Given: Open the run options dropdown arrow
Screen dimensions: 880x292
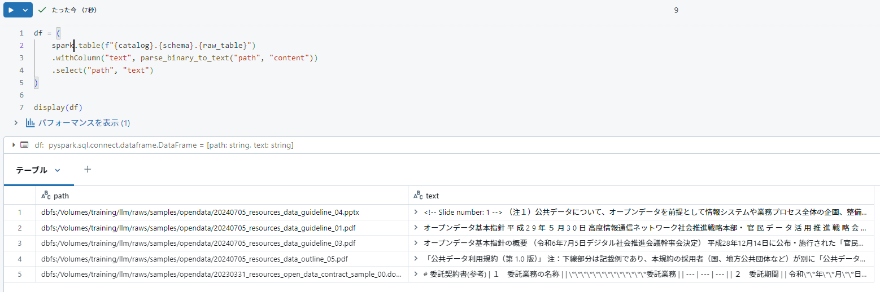Looking at the screenshot, I should (x=25, y=10).
